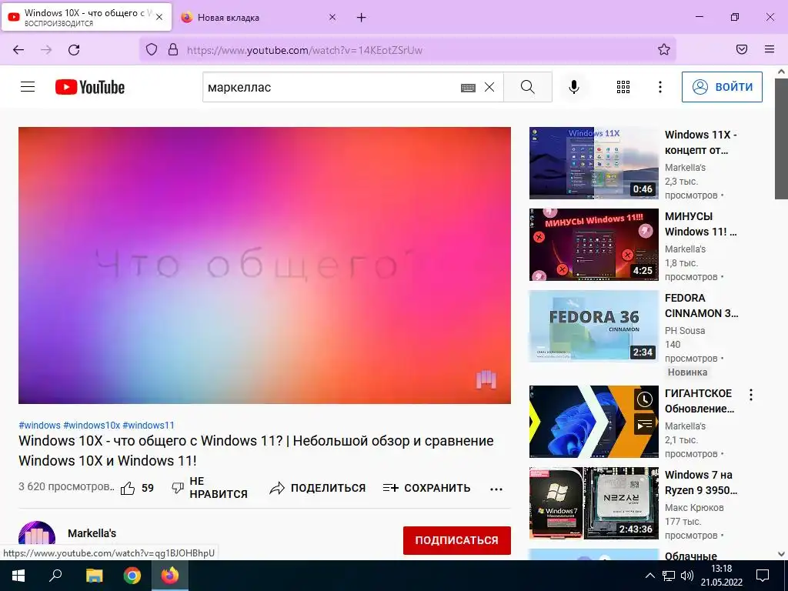Close the Новая вкладка tab

click(332, 17)
